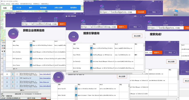Select 企业网站 icon in the 22% alliedbuilding window
Screen dimensions: 189x100
(x=24, y=18)
